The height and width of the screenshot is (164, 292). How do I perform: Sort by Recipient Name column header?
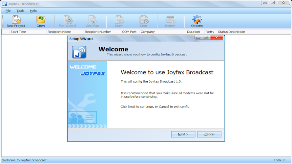point(65,32)
